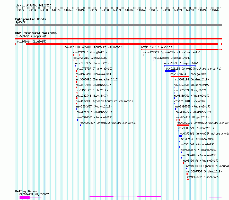Viewport: 229px width, 200px height.
Task: Open nsv3396006 (Audano2019) entry
Action: [x=95, y=117]
